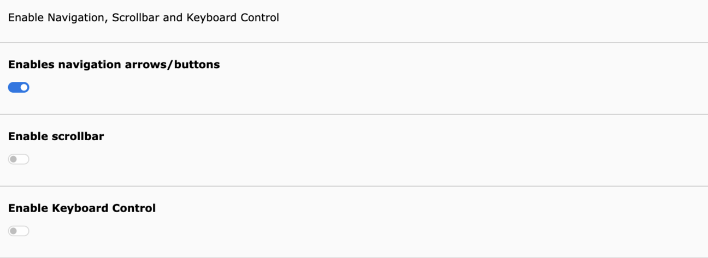The image size is (708, 258).
Task: Click the white knob of the blue toggle
Action: 24,87
